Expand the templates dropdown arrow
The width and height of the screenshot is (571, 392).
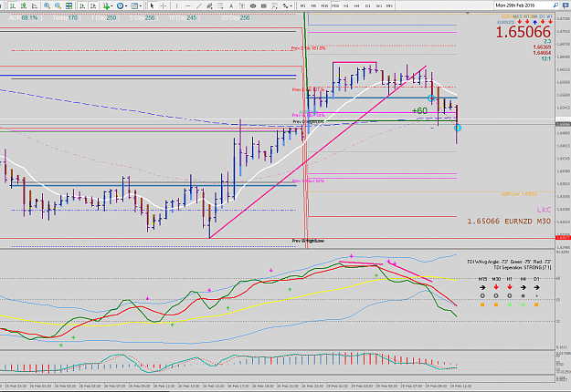coord(141,5)
